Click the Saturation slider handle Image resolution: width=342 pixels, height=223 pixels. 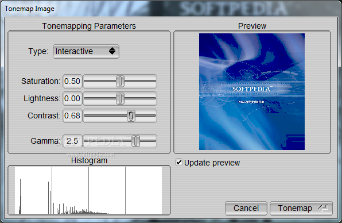click(x=120, y=81)
